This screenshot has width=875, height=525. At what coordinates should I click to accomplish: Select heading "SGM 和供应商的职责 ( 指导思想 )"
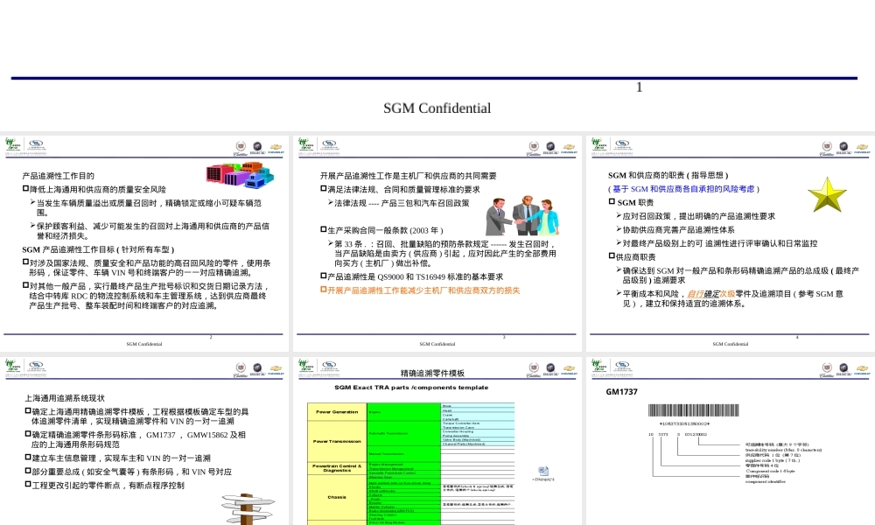point(668,175)
